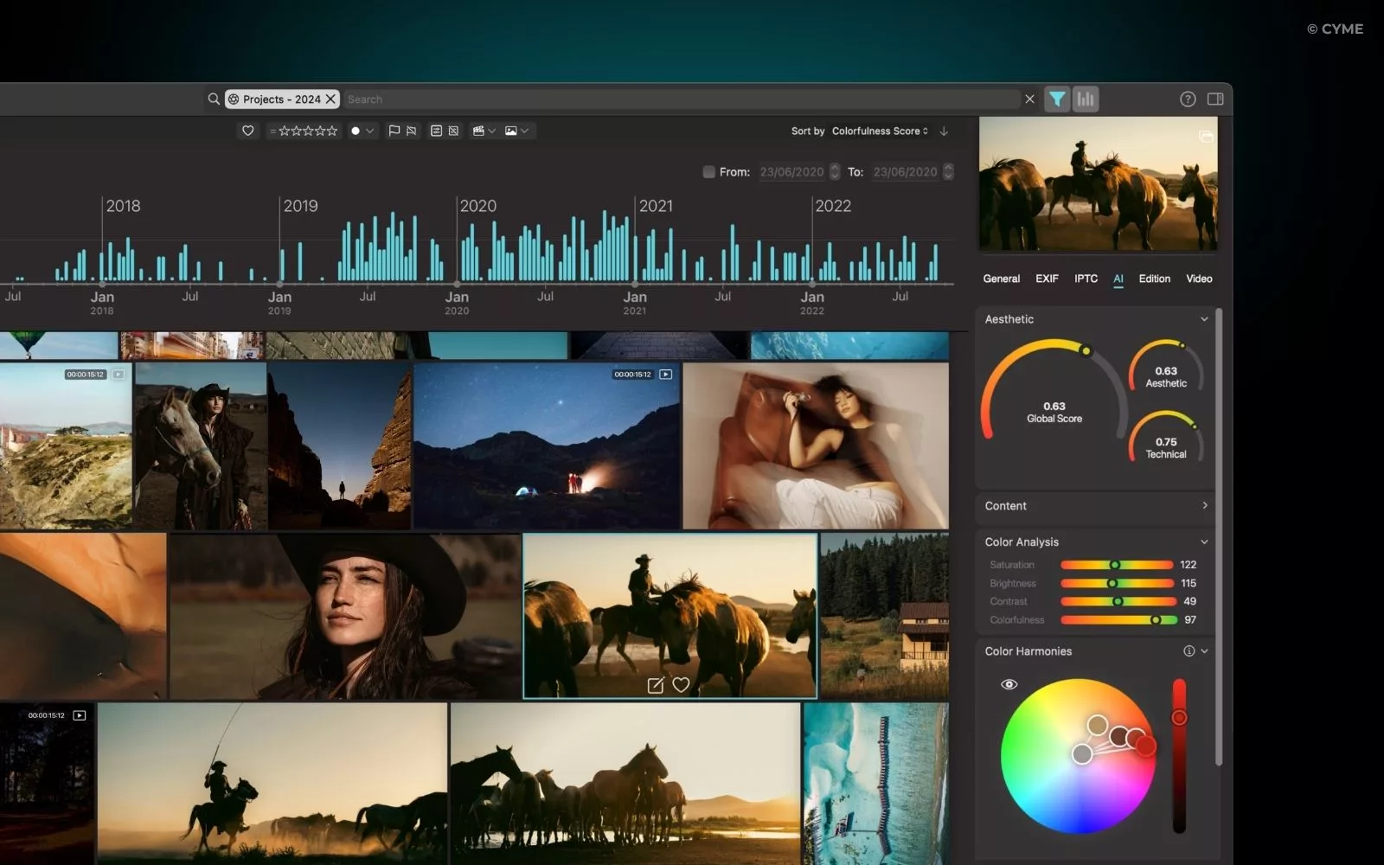Reverse the sort direction arrow
The height and width of the screenshot is (865, 1384).
click(944, 131)
